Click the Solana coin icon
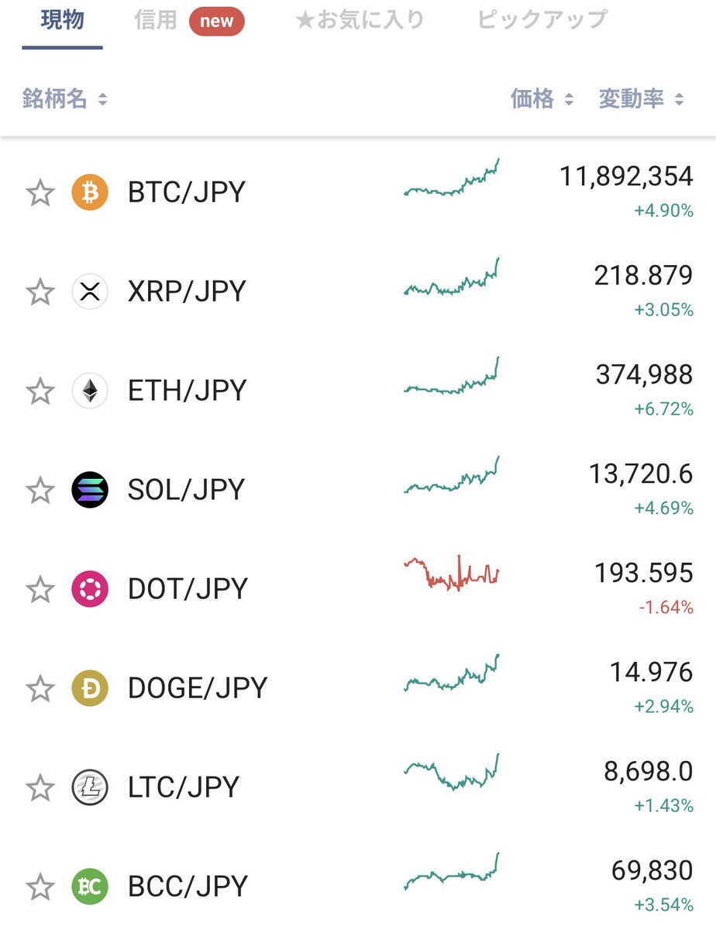The image size is (716, 930). click(x=90, y=490)
